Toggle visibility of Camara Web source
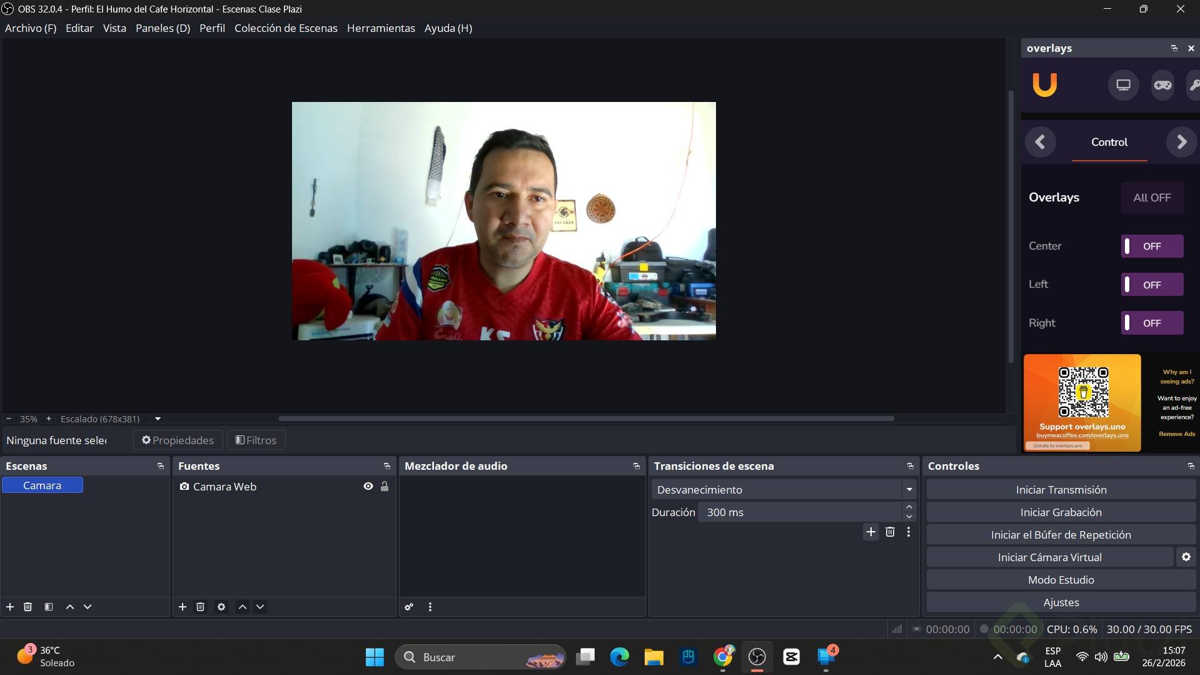 (x=368, y=486)
